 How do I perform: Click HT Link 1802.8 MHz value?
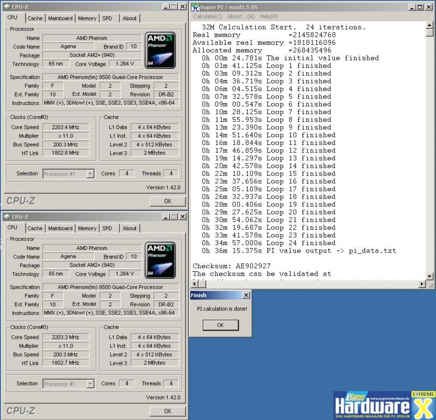[66, 153]
